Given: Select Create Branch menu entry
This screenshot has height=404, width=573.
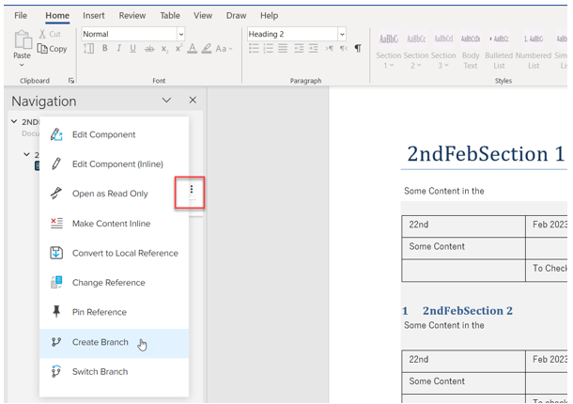Looking at the screenshot, I should [x=114, y=343].
